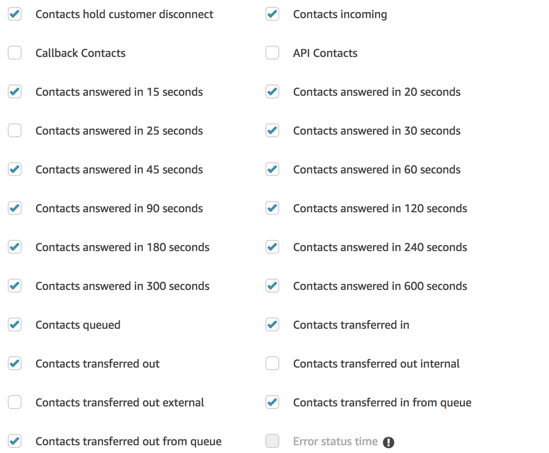549x453 pixels.
Task: Uncheck Contacts incoming
Action: click(x=272, y=14)
